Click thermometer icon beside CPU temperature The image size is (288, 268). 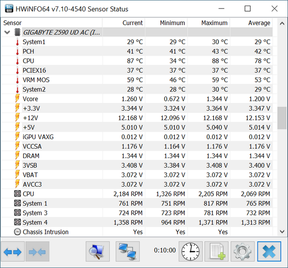[18, 61]
